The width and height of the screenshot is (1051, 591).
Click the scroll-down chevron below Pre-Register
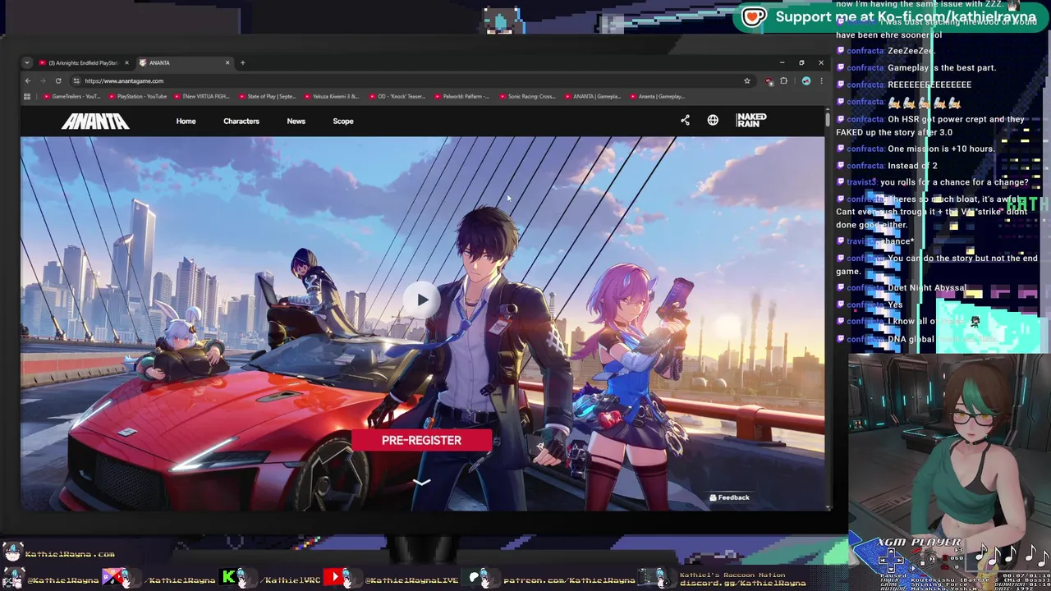421,483
